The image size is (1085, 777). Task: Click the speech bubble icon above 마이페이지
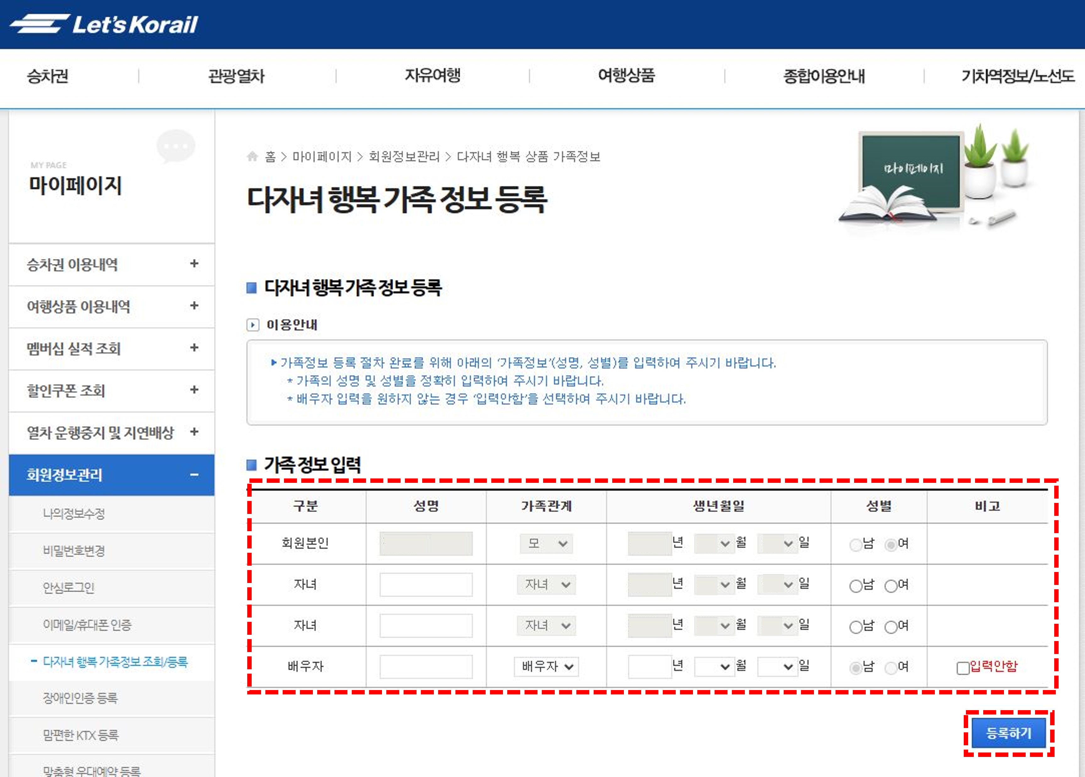(x=176, y=146)
